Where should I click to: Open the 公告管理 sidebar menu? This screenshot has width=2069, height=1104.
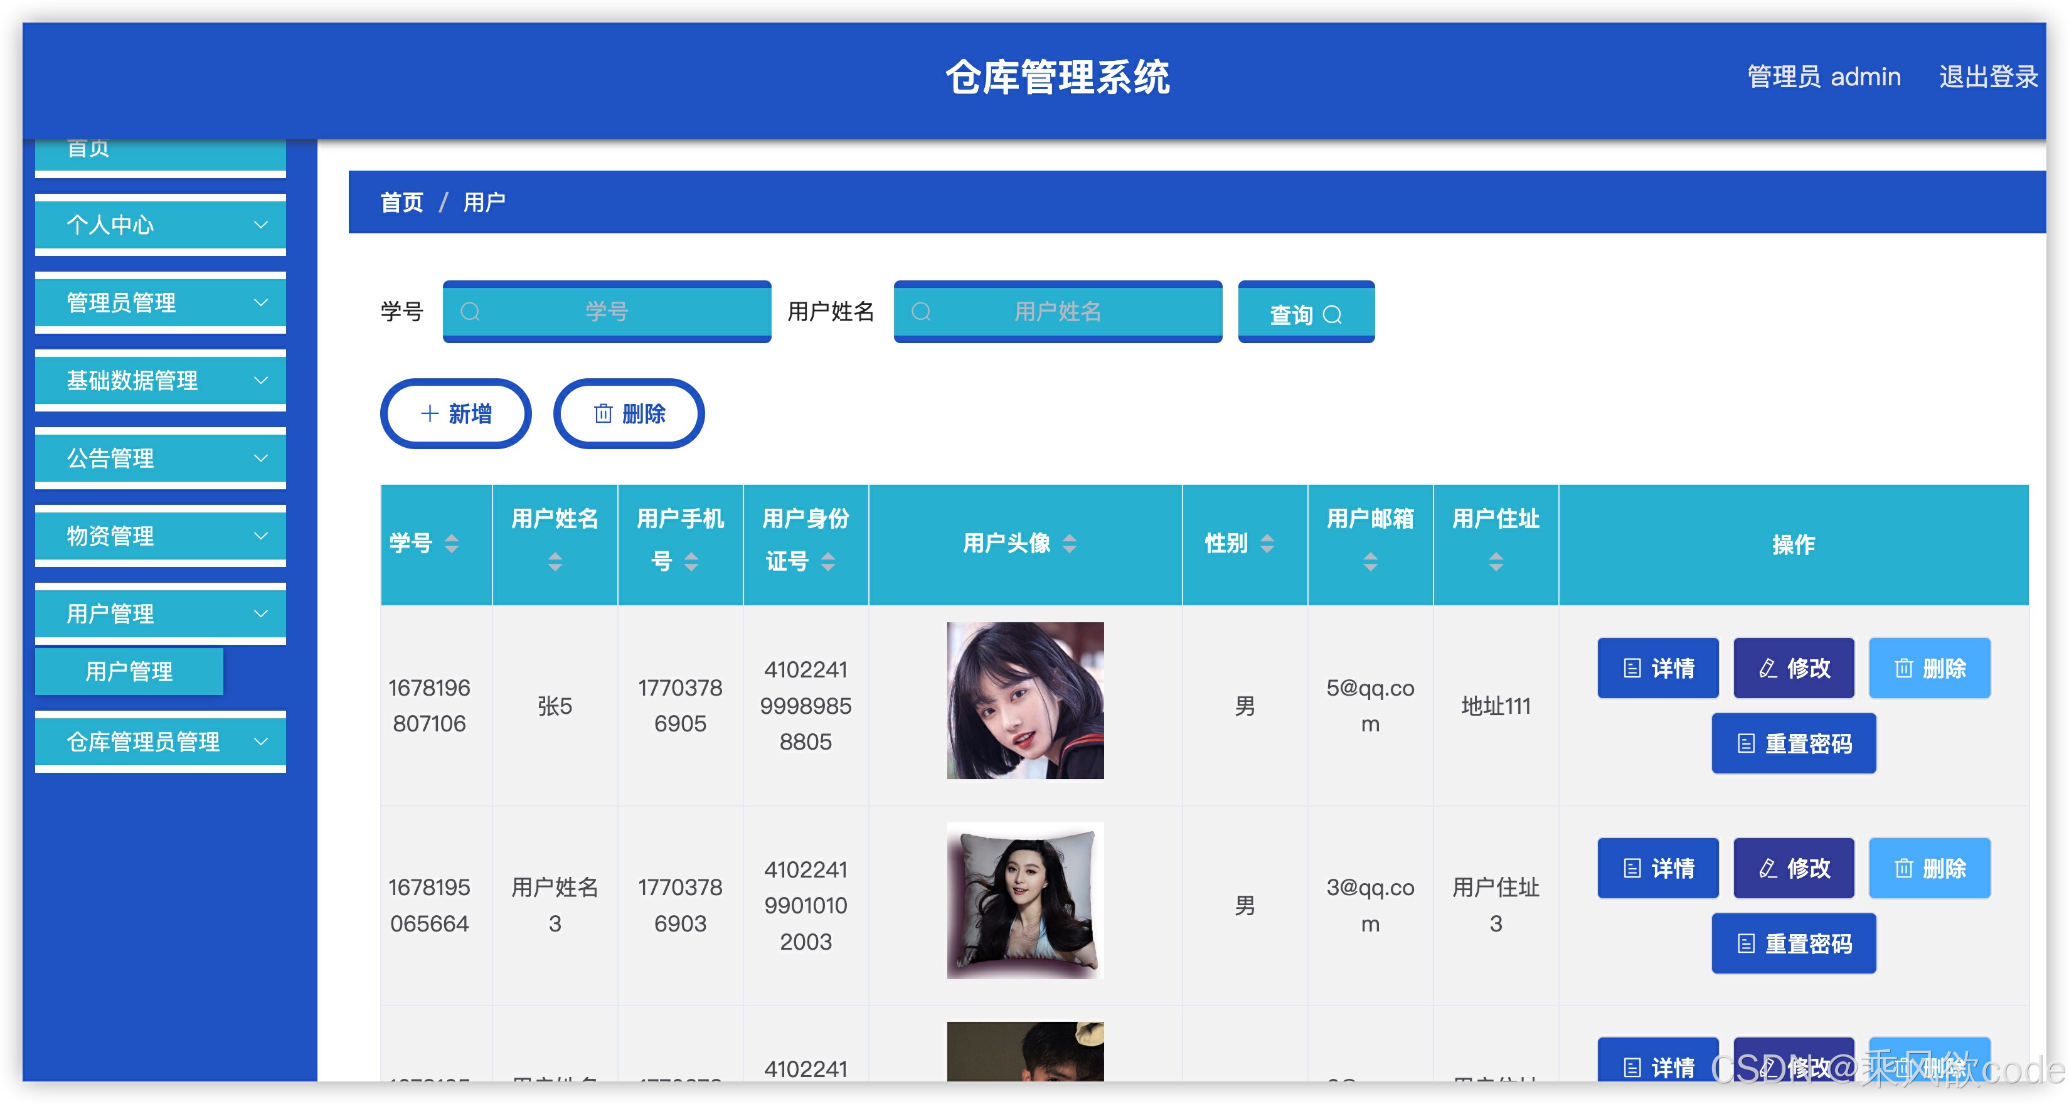click(161, 459)
